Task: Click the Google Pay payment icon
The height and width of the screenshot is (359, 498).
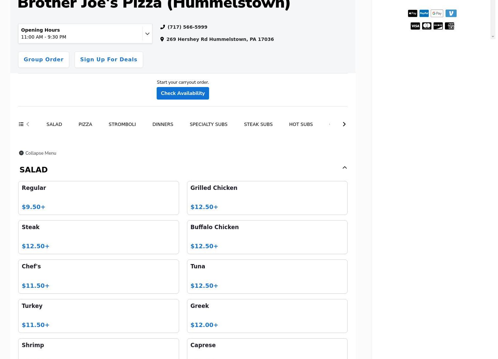Action: click(x=437, y=13)
